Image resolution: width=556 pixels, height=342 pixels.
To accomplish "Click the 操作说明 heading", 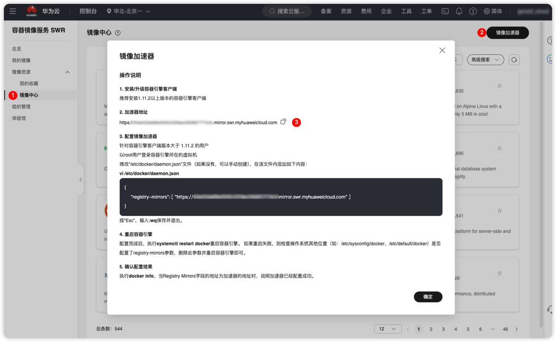I will 130,75.
